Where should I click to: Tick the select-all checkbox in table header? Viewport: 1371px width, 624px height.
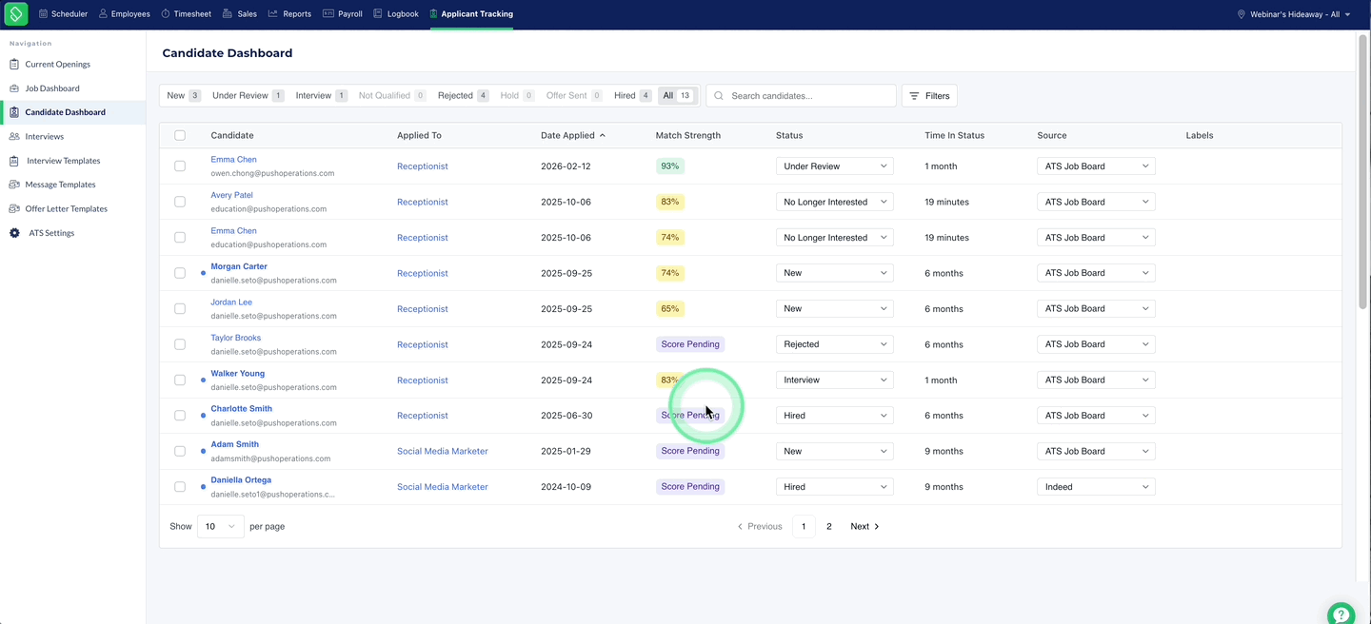[180, 135]
